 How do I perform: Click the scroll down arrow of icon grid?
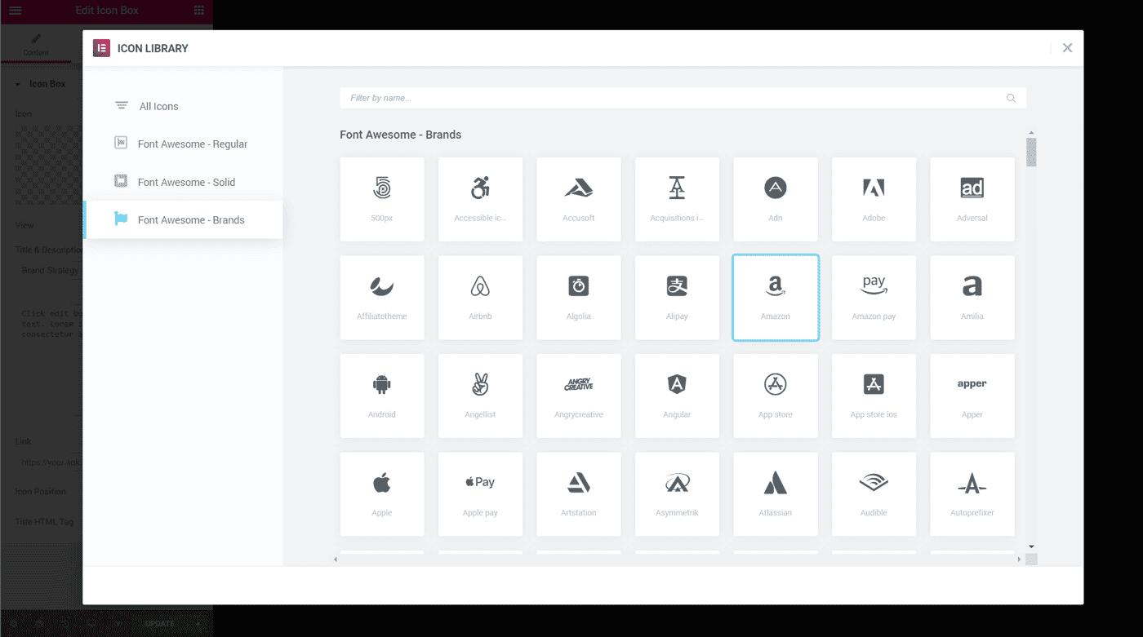1031,546
